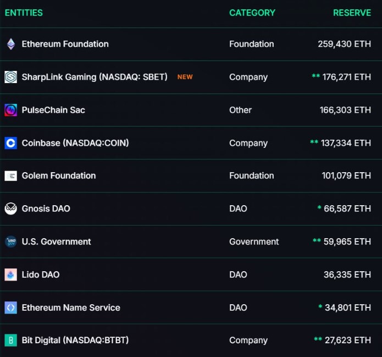Click Company category in SharpLink Gaming row
The image size is (382, 357).
(x=248, y=77)
